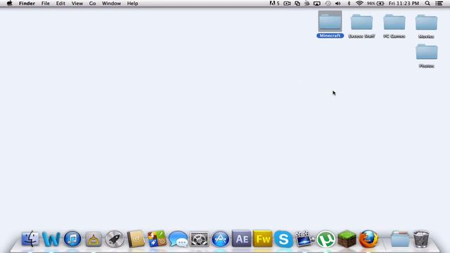Open the File menu
This screenshot has width=450, height=253.
point(45,4)
